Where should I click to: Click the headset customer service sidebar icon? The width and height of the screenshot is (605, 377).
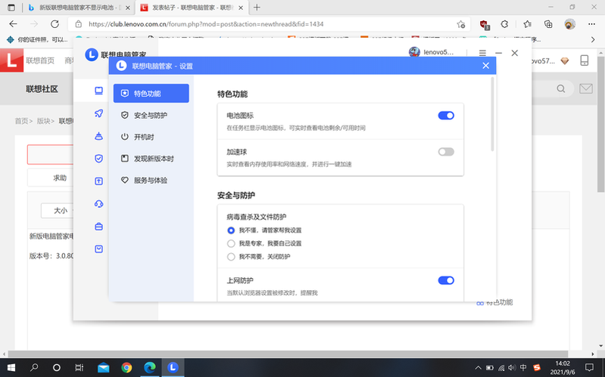[98, 204]
